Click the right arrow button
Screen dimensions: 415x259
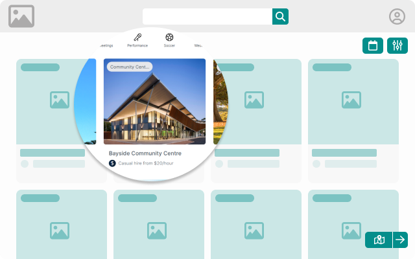point(400,240)
